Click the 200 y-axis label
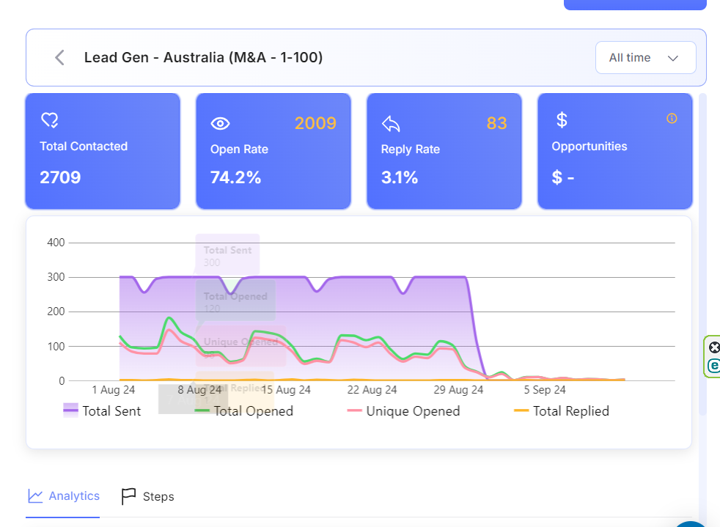720x527 pixels. (56, 312)
